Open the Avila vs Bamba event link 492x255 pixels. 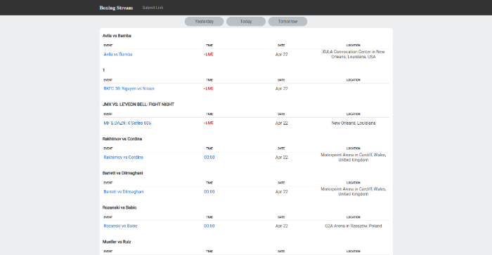[x=118, y=54]
